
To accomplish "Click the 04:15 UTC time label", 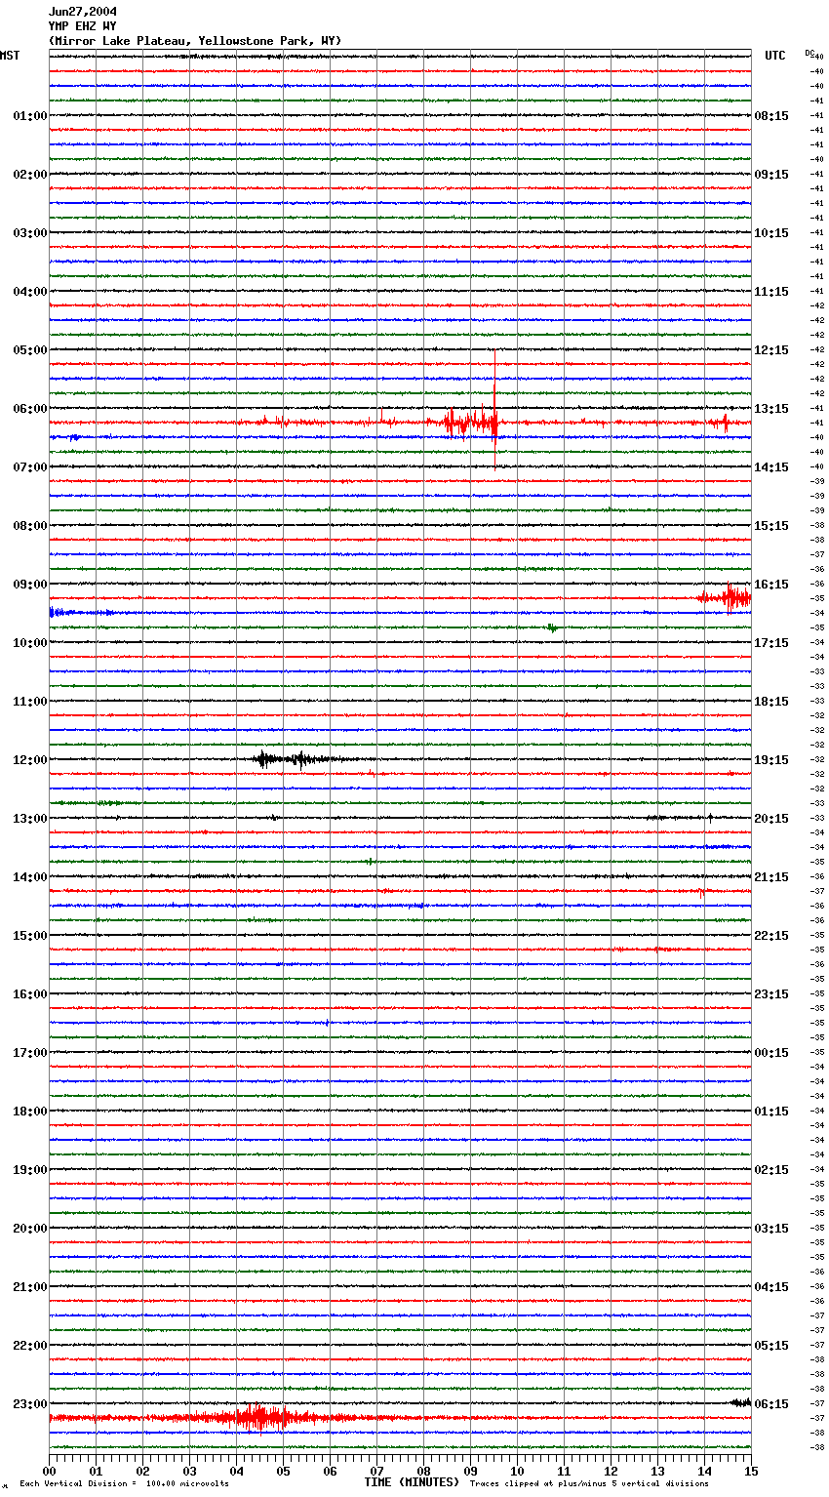I will point(771,1287).
